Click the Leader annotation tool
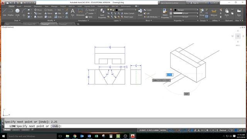The image size is (247, 139). [90, 14]
